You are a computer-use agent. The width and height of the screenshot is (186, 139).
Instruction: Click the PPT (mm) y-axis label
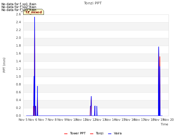[x=4, y=65]
